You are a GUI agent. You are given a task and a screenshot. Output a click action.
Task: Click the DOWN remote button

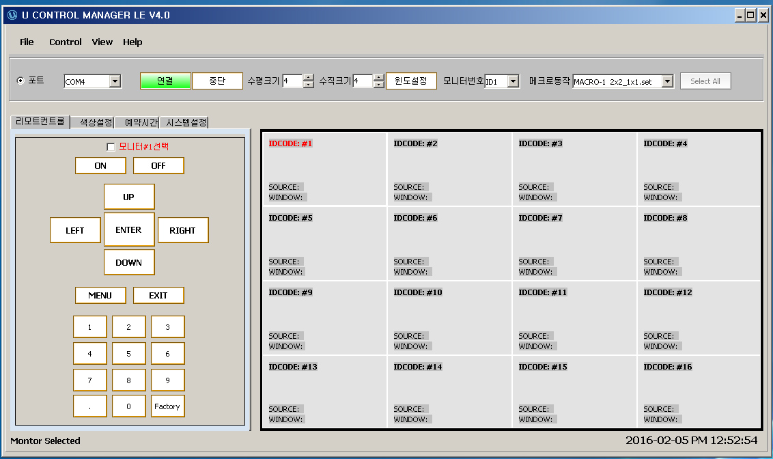[x=129, y=262]
